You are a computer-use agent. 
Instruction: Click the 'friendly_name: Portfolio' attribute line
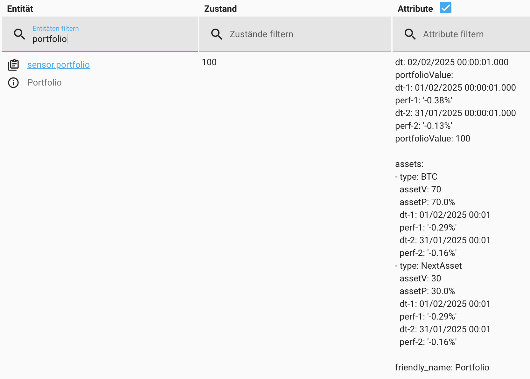click(x=442, y=368)
